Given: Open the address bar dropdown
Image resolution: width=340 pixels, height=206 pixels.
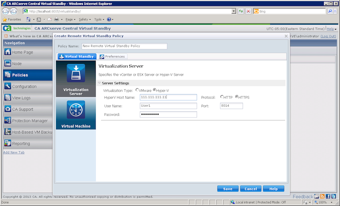Looking at the screenshot, I should (234, 11).
